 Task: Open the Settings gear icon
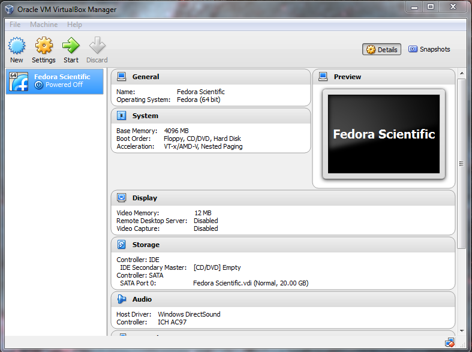coord(44,46)
